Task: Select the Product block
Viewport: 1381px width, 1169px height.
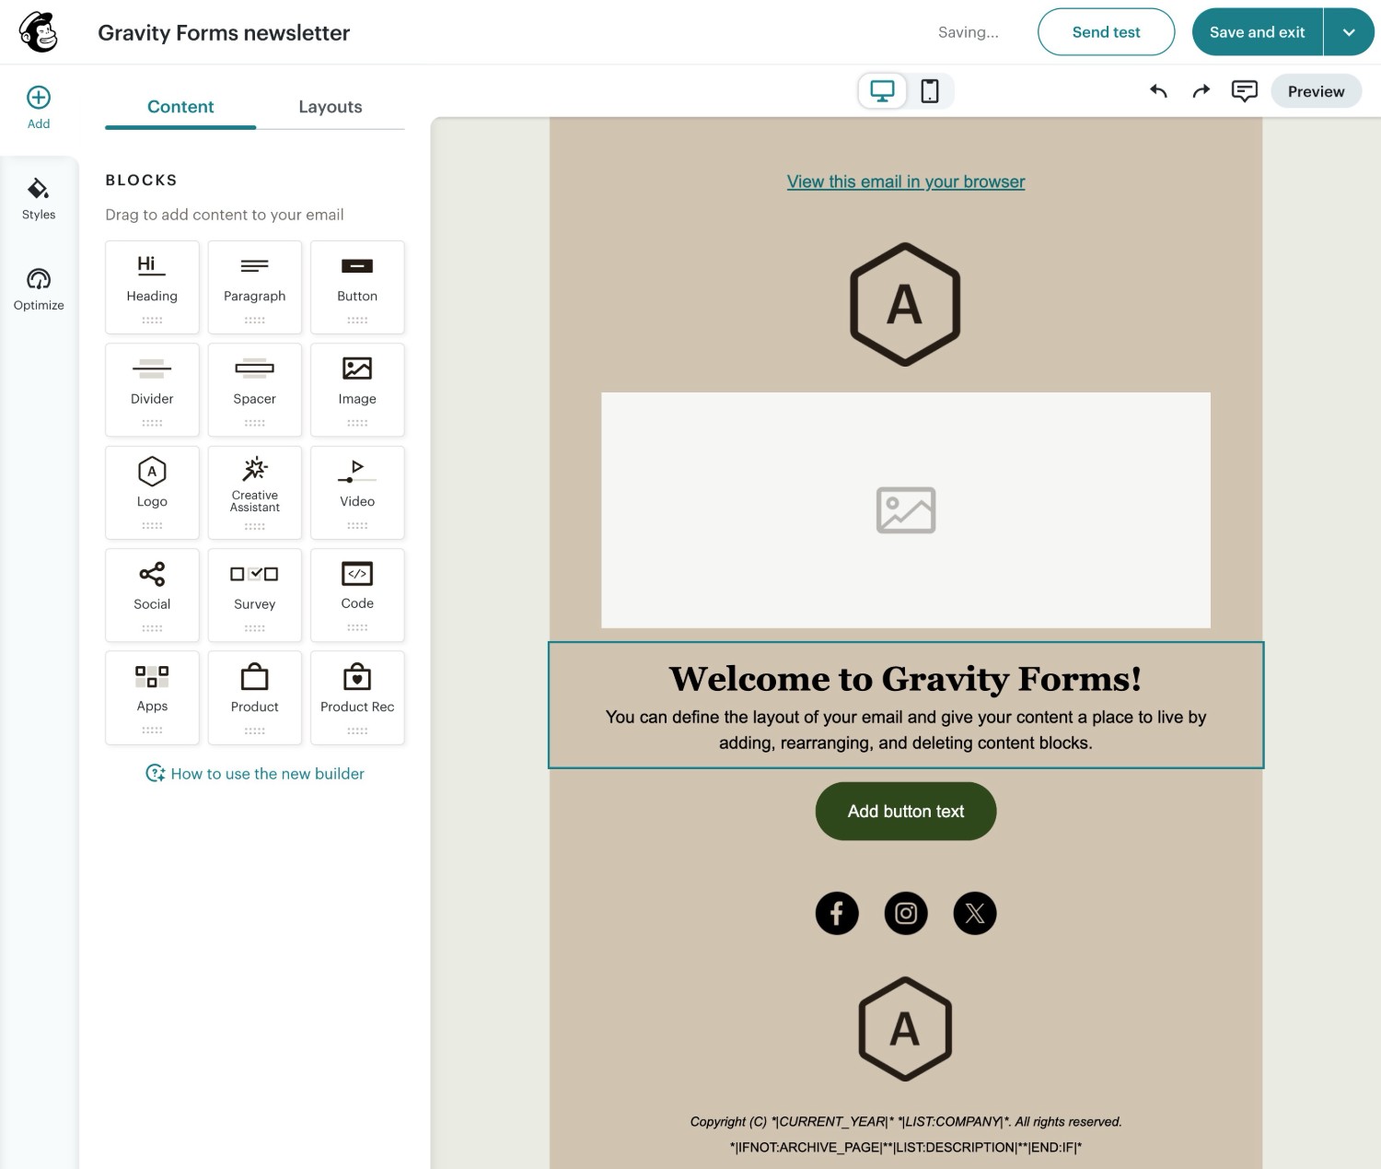Action: tap(255, 697)
